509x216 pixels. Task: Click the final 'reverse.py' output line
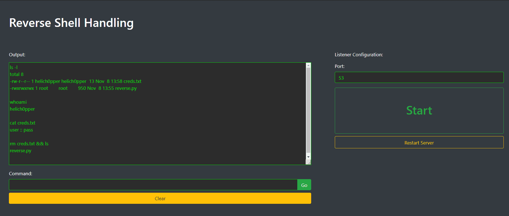[21, 151]
